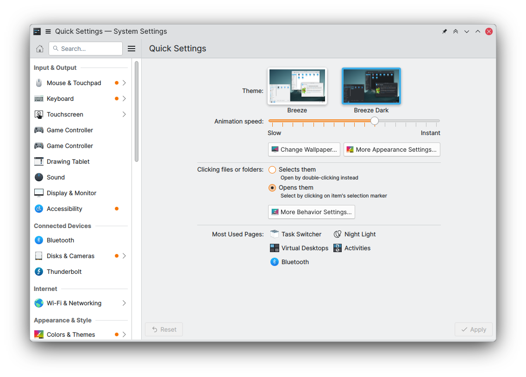This screenshot has height=377, width=526.
Task: Choose the 'Opens them' radio option
Action: [x=272, y=188]
